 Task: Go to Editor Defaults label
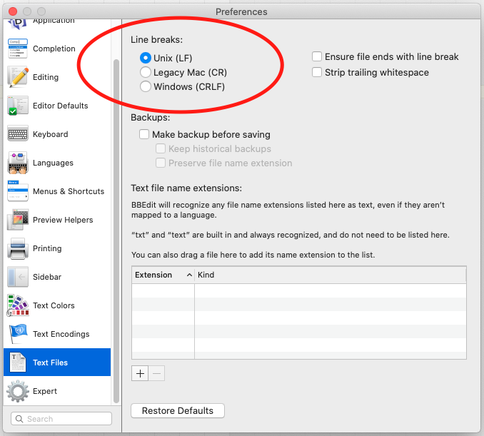coord(61,106)
